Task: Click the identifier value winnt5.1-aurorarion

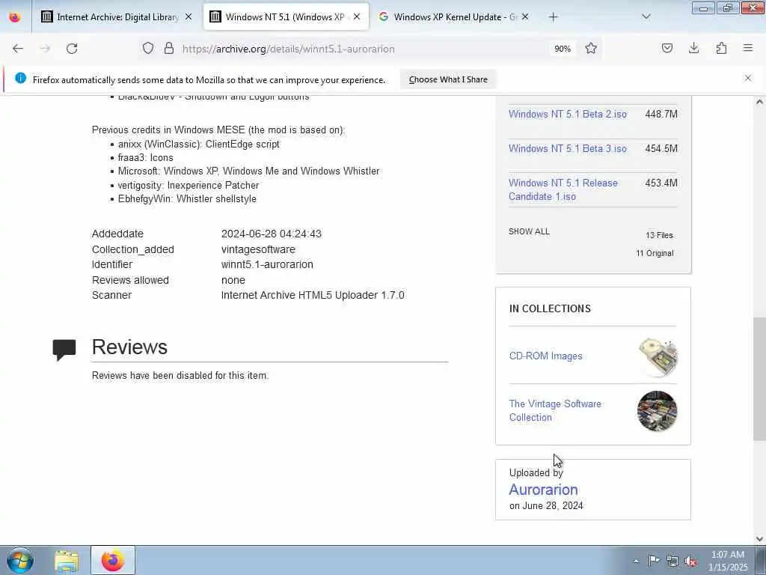Action: 267,264
